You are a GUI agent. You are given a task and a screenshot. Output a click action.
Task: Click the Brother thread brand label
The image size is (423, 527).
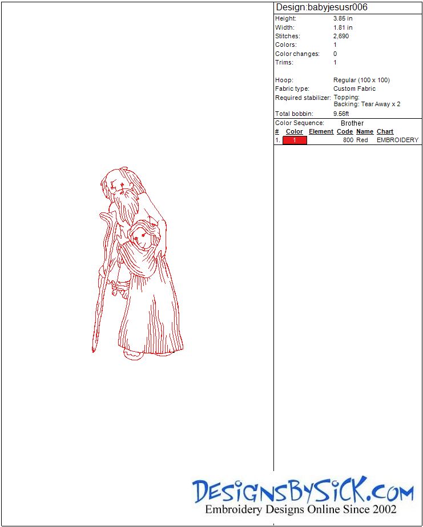352,123
